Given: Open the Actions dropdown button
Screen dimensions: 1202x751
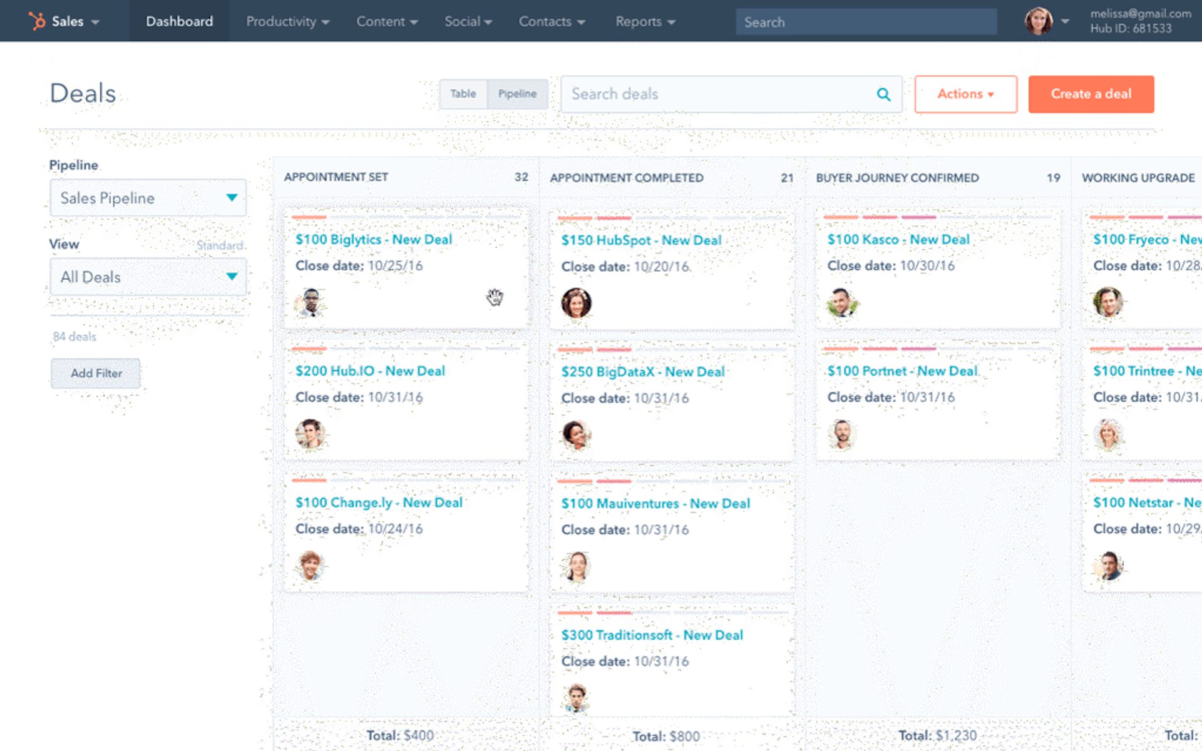Looking at the screenshot, I should [965, 94].
